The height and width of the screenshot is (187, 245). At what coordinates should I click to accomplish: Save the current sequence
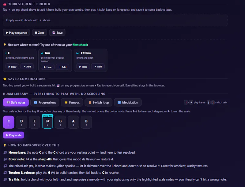(x=57, y=33)
